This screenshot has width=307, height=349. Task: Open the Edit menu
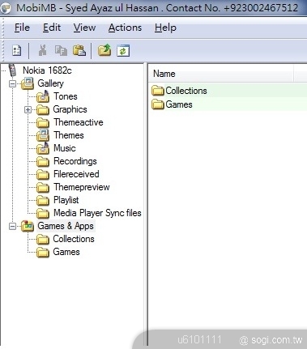(52, 28)
